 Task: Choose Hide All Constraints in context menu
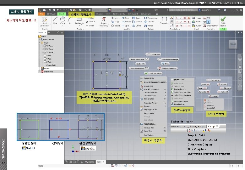[153, 89]
